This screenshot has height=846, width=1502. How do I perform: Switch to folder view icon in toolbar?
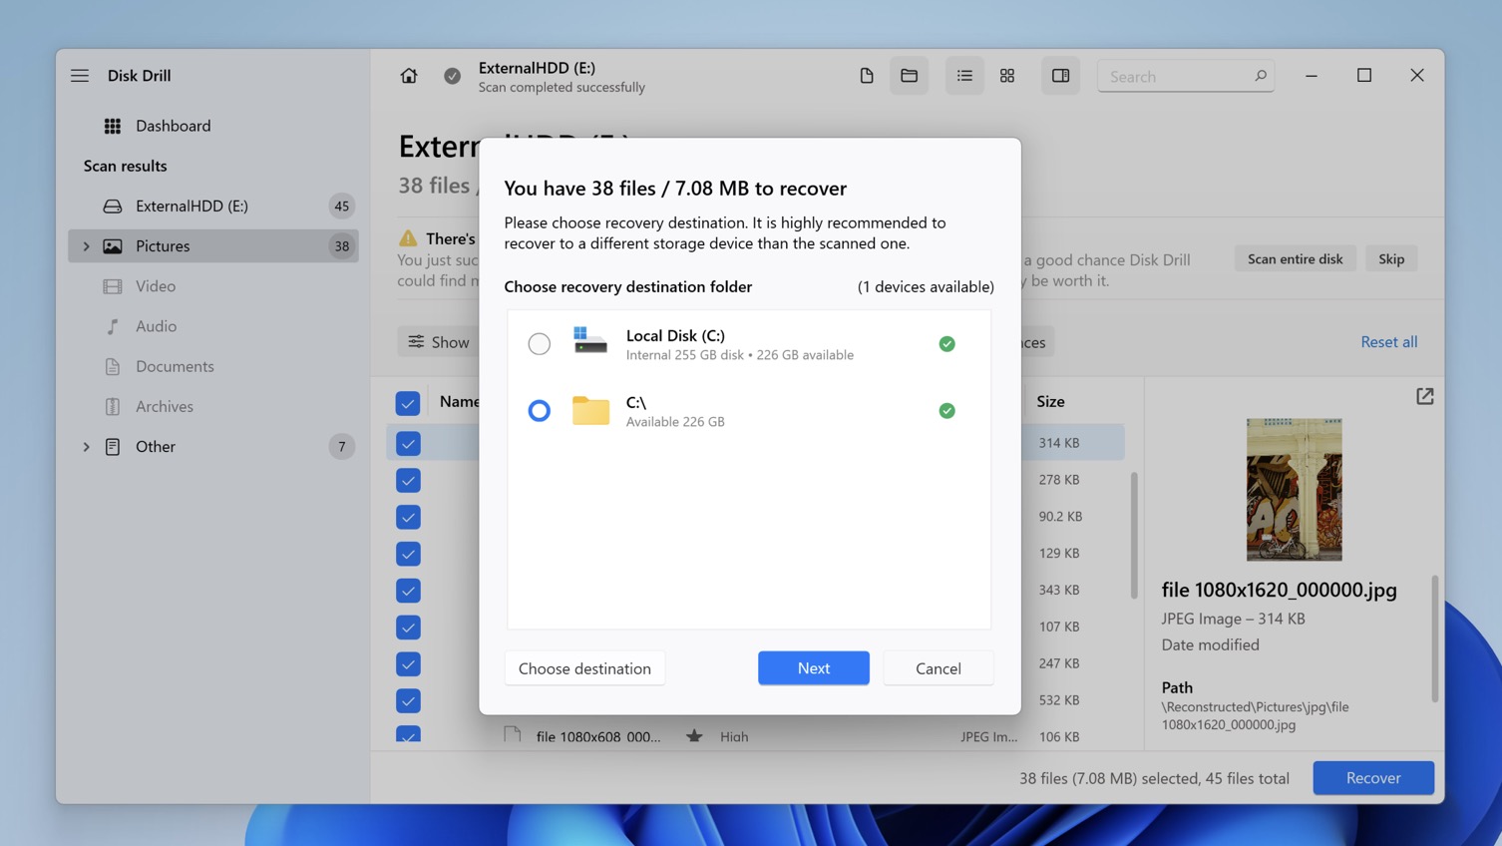point(909,76)
